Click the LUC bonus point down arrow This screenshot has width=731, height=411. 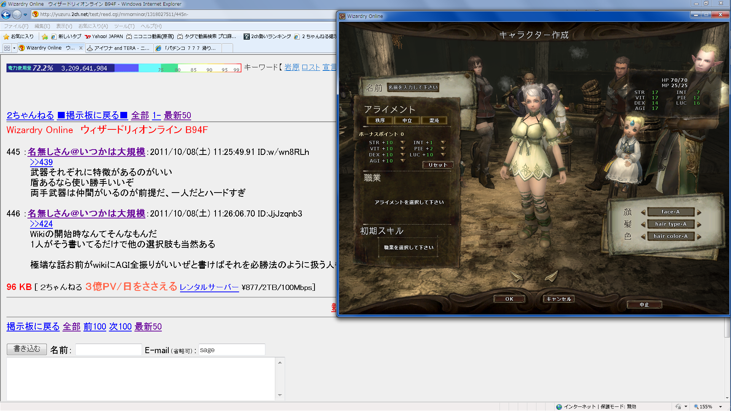[x=443, y=155]
